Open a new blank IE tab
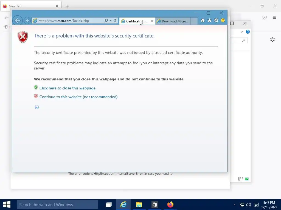281x210 pixels. 194,21
